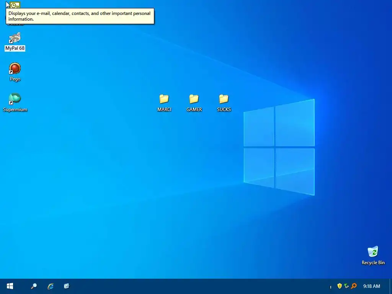This screenshot has height=294, width=392.
Task: Open the yellow security shield tray icon
Action: [x=340, y=286]
